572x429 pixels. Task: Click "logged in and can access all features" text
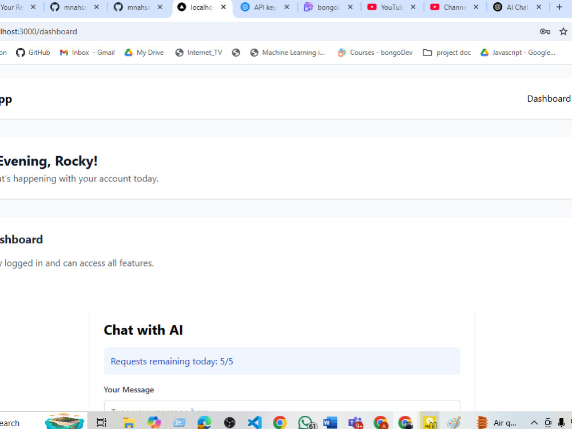(79, 263)
